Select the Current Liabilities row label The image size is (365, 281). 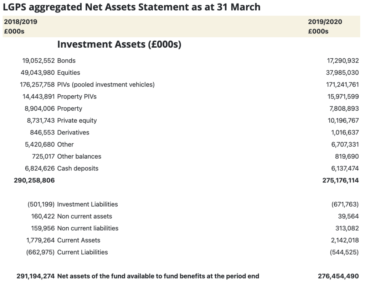click(x=82, y=252)
